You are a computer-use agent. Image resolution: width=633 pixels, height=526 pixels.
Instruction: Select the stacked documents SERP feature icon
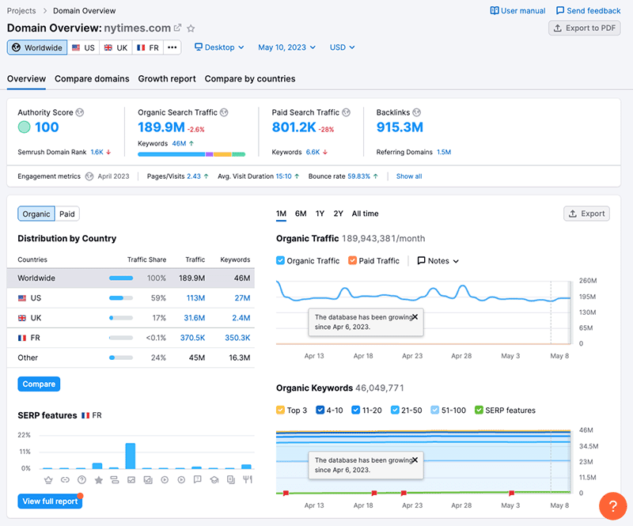tap(231, 479)
